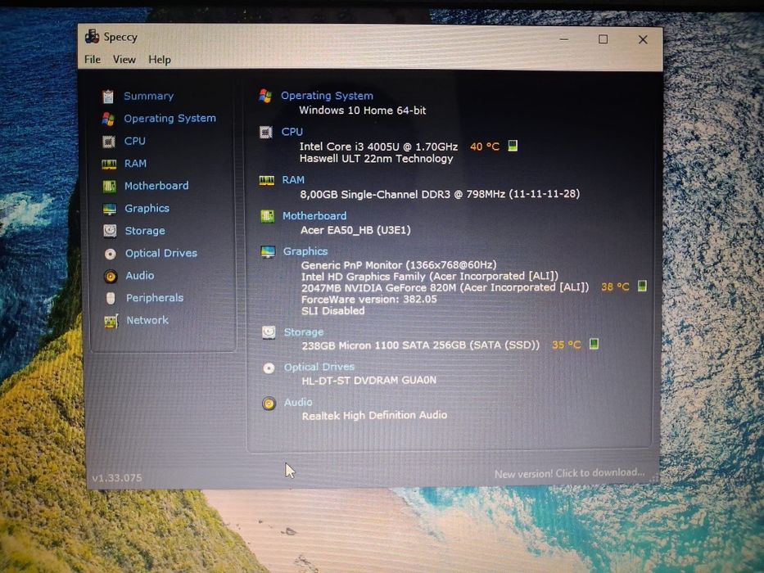Open the Graphics heading link in summary
The width and height of the screenshot is (764, 573).
[305, 251]
